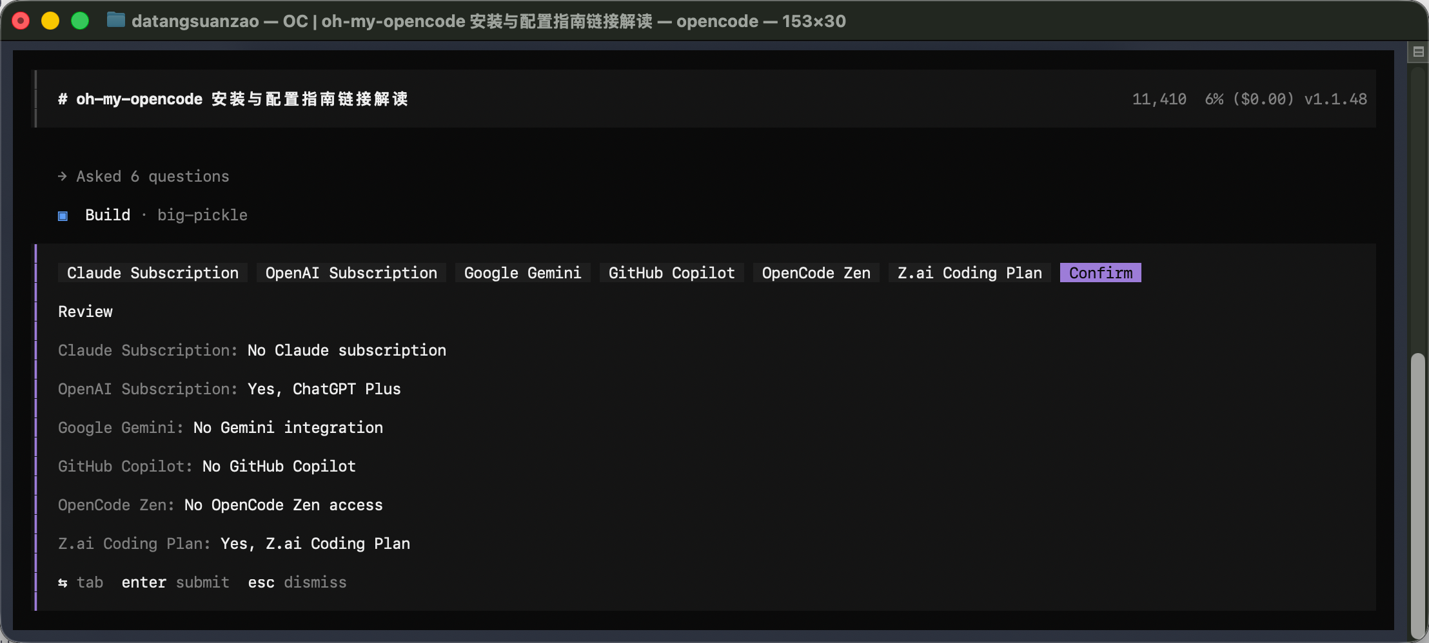Screen dimensions: 1429x643
Task: Click the session title heading text
Action: (233, 99)
